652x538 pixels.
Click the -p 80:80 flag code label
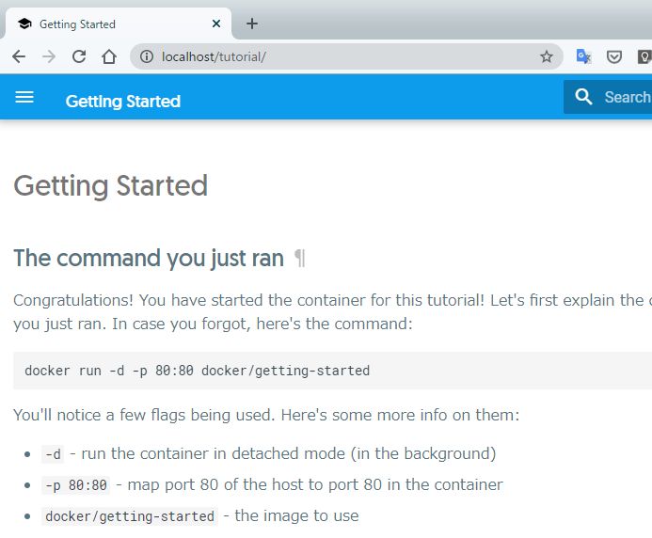click(x=75, y=485)
